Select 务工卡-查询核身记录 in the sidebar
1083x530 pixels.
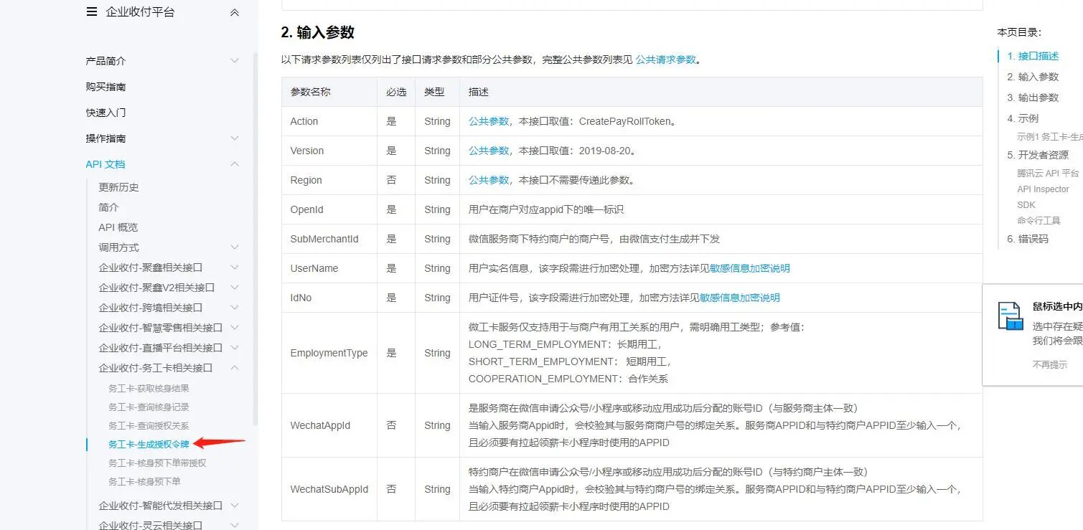(149, 407)
